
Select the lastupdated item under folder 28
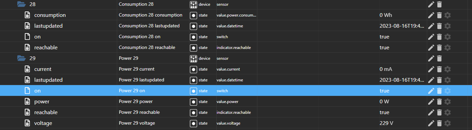pyautogui.click(x=48, y=26)
